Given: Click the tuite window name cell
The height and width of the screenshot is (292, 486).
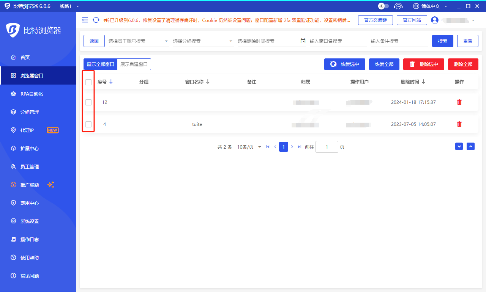Looking at the screenshot, I should pos(197,124).
